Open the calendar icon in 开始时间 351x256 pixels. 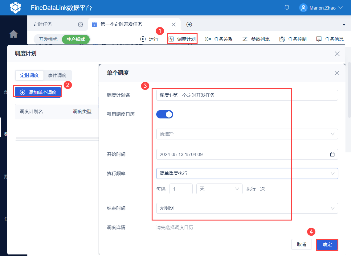332,154
